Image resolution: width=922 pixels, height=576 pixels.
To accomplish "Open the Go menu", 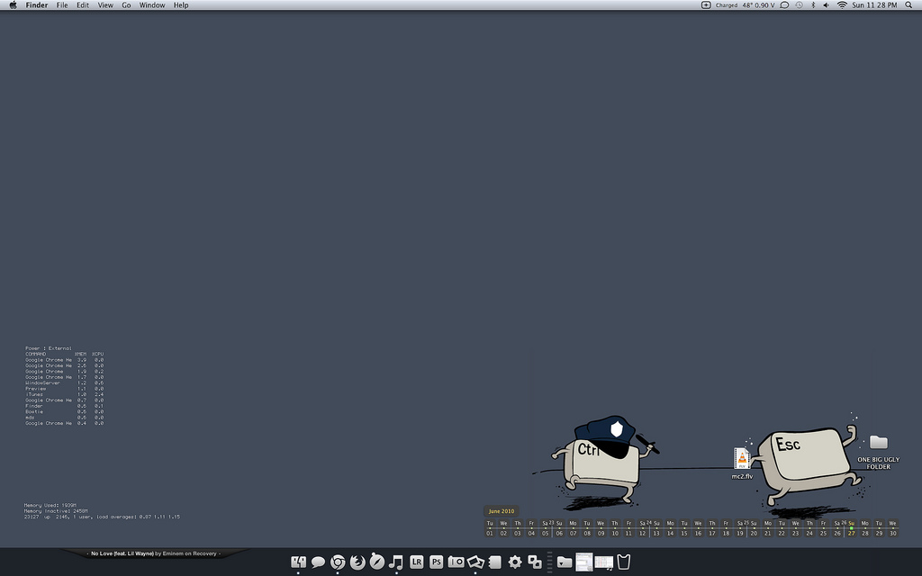I will [126, 5].
